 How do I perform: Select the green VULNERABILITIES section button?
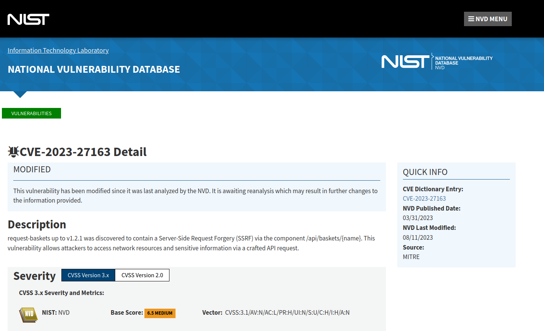click(x=31, y=113)
